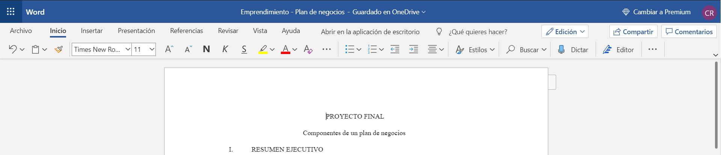721x155 pixels.
Task: Open the Insertar tab
Action: [92, 31]
